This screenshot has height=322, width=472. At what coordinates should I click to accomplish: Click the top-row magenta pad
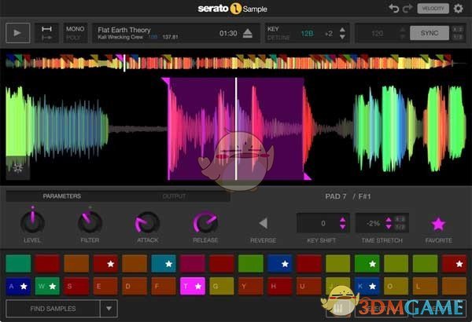(193, 264)
